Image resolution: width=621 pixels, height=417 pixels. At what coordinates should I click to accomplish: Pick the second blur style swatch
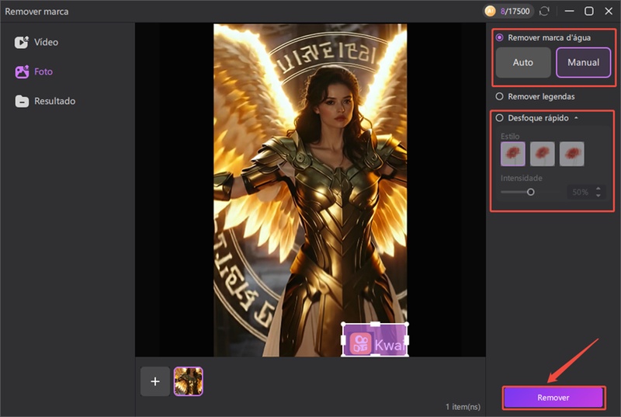pyautogui.click(x=542, y=154)
